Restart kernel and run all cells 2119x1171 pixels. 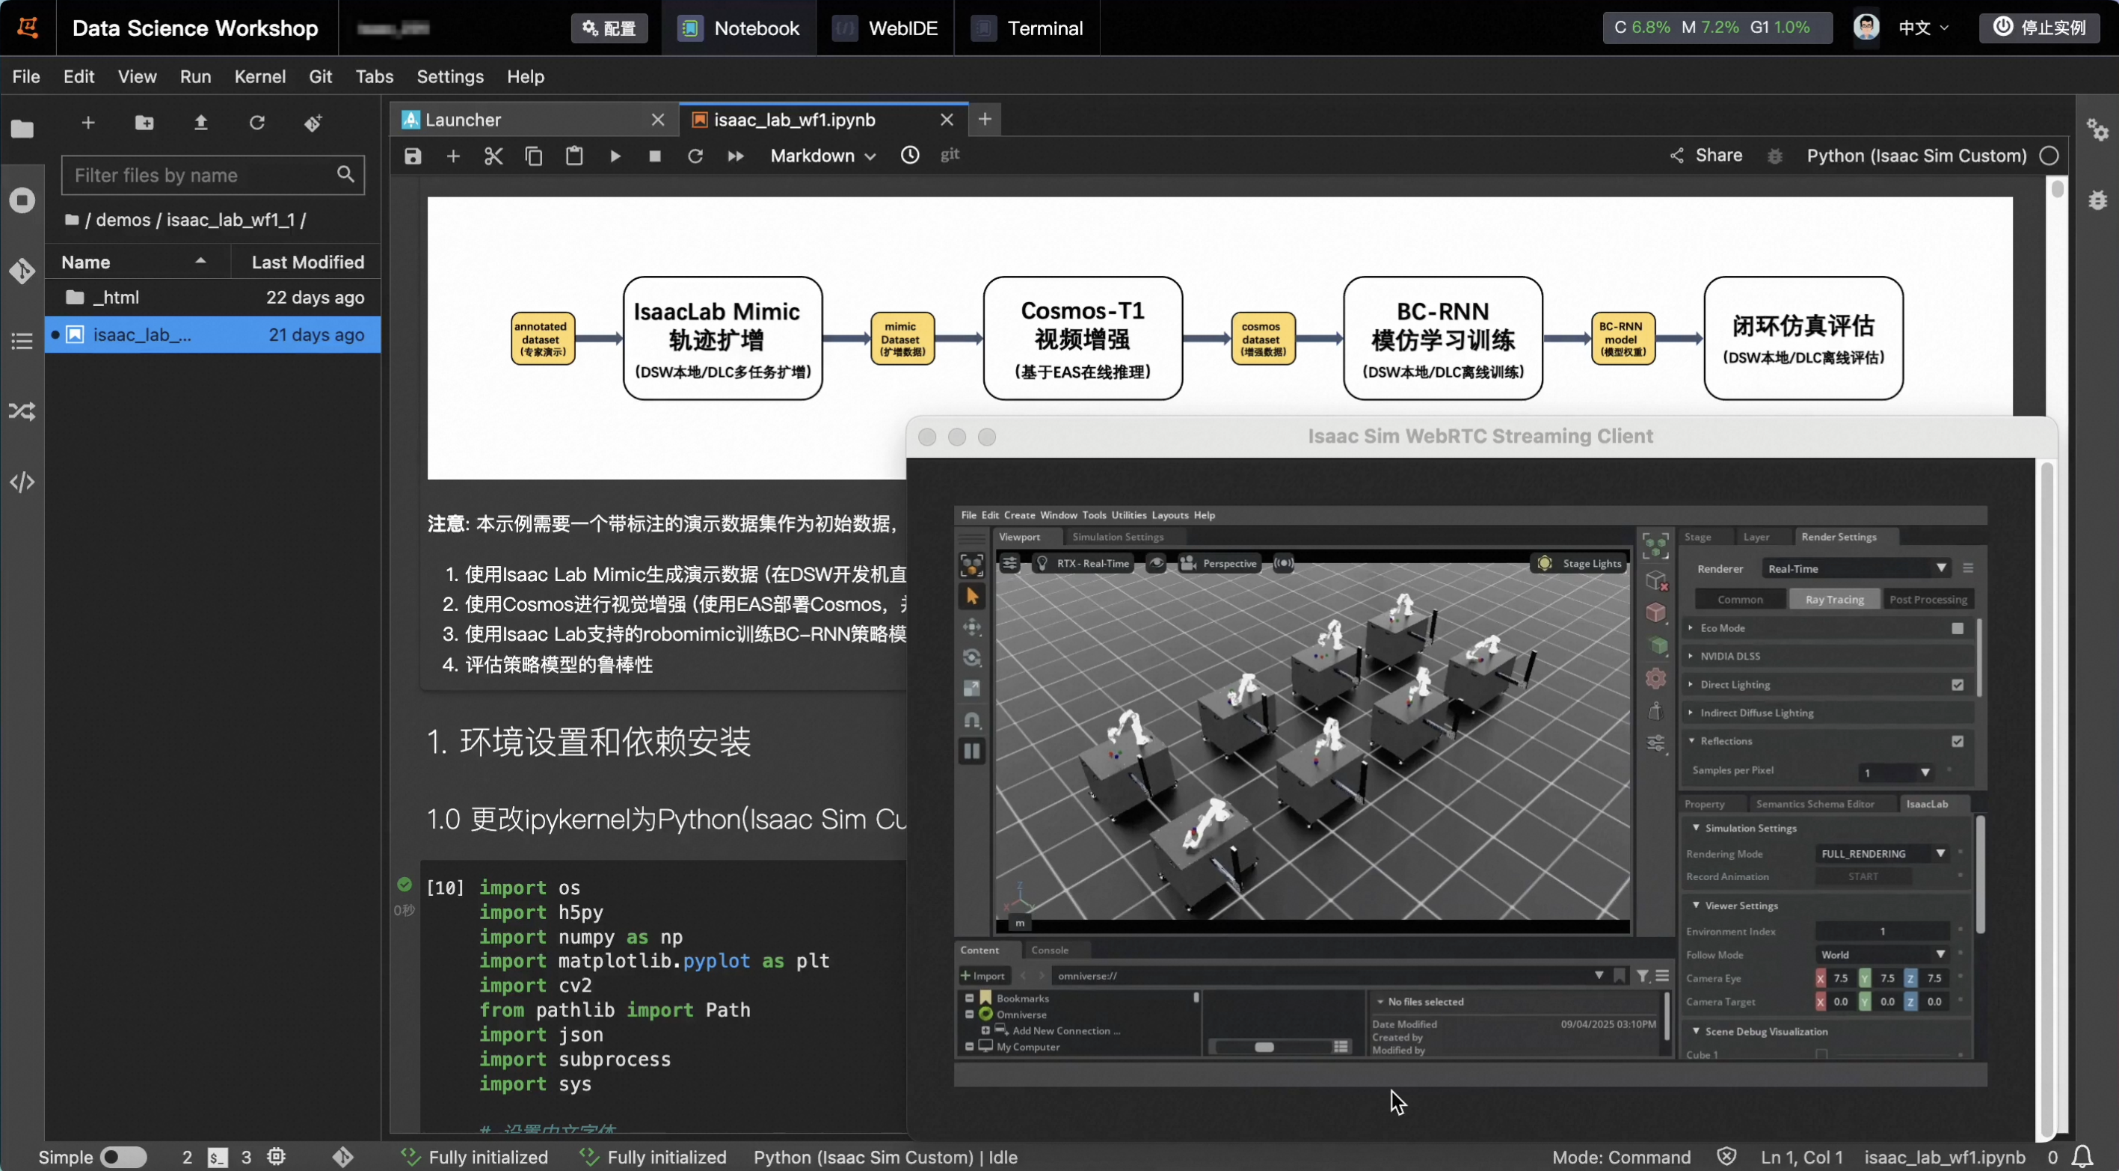click(736, 156)
